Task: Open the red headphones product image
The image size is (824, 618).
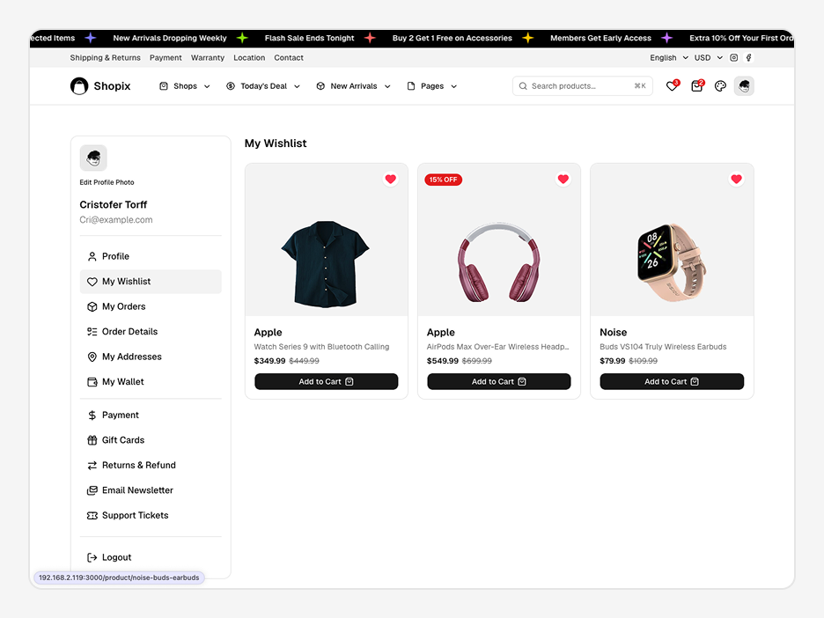Action: [x=498, y=262]
